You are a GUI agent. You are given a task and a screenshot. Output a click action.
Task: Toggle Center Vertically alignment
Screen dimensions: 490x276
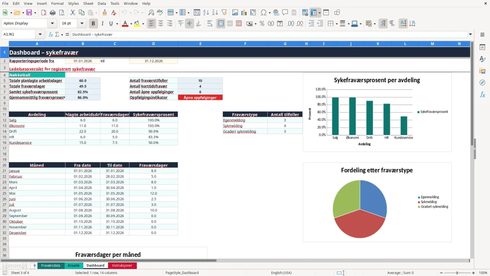189,24
